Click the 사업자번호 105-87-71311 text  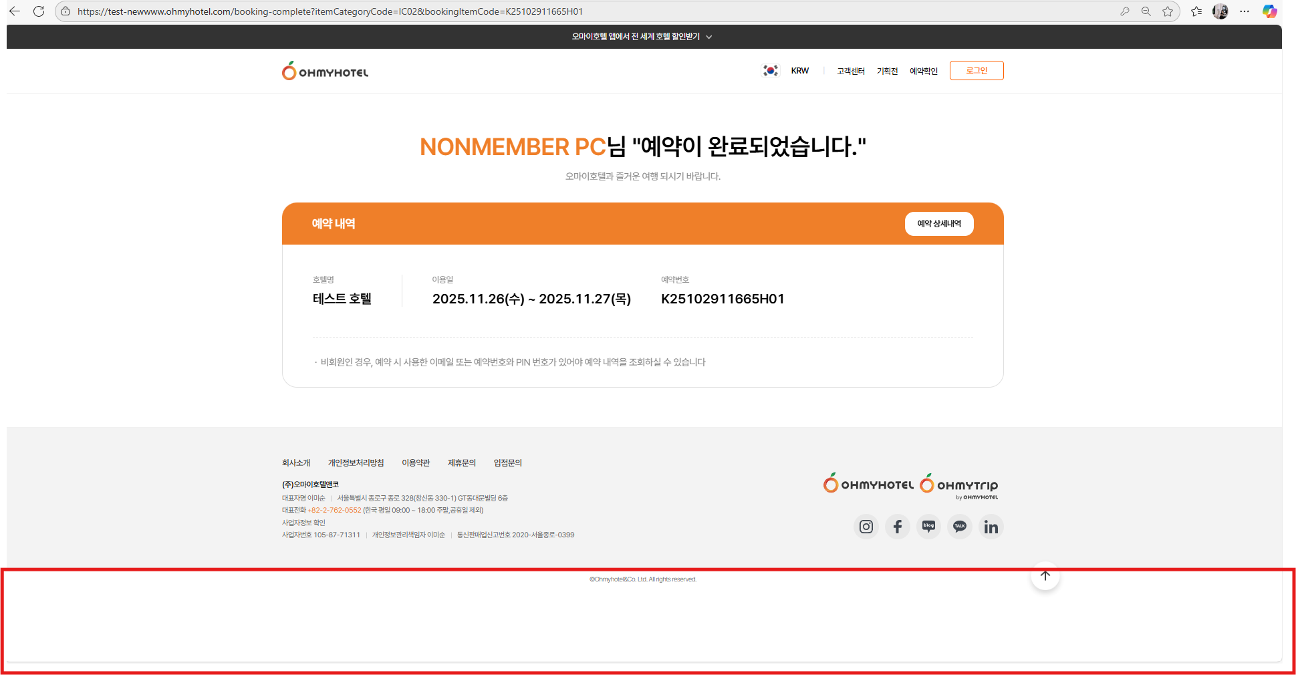[321, 535]
